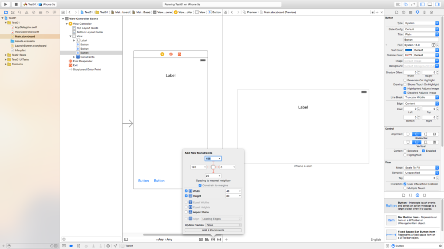Click the wAny hAny size class control
Image resolution: width=444 pixels, height=249 pixels.
164,239
